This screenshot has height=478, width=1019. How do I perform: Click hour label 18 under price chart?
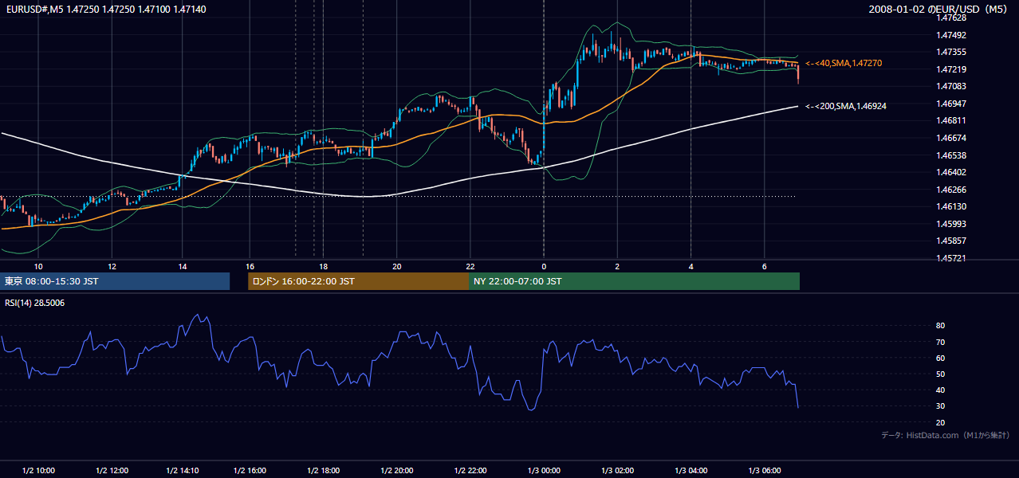[323, 266]
